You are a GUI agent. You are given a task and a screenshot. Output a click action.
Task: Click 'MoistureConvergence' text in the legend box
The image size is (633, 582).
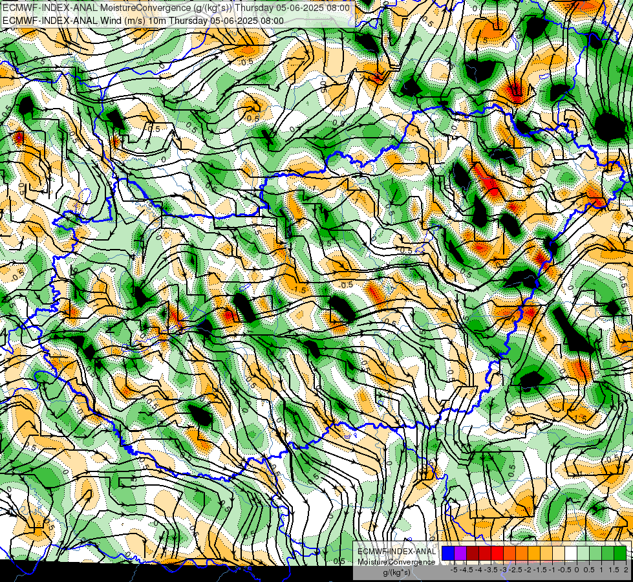point(396,562)
